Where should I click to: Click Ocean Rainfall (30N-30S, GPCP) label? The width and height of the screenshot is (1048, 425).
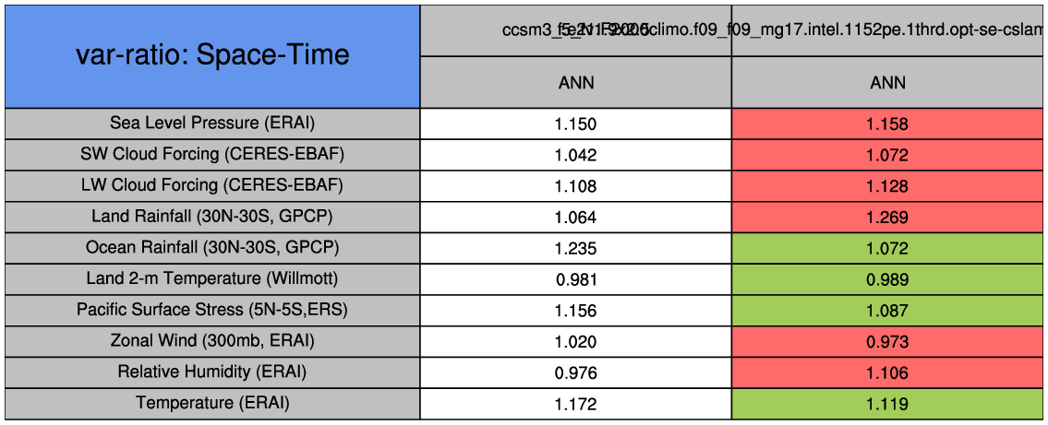212,248
